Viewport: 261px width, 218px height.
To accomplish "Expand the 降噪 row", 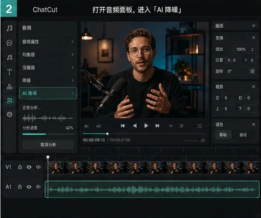I will tap(48, 81).
